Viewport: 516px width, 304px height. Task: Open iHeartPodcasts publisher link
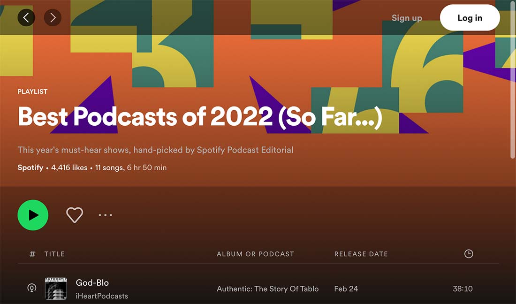[x=102, y=296]
